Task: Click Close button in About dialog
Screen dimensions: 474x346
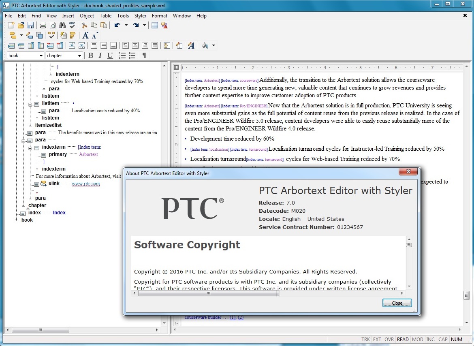Action: 397,303
